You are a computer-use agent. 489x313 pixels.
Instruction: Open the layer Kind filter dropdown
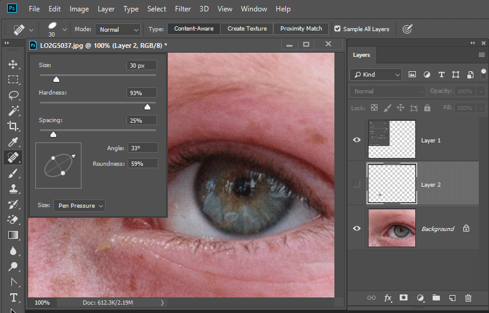click(x=376, y=74)
